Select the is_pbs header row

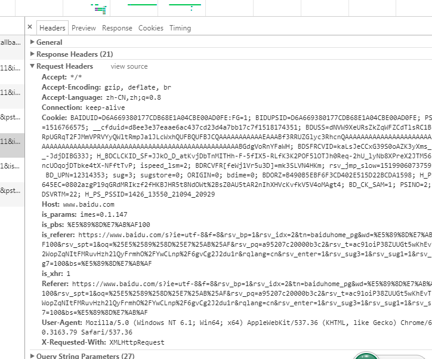point(96,225)
